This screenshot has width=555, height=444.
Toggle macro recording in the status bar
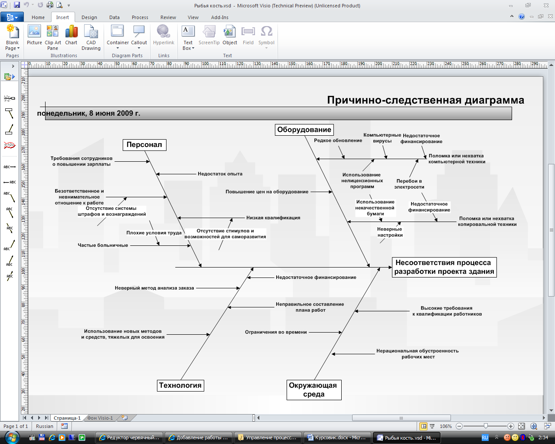point(64,426)
